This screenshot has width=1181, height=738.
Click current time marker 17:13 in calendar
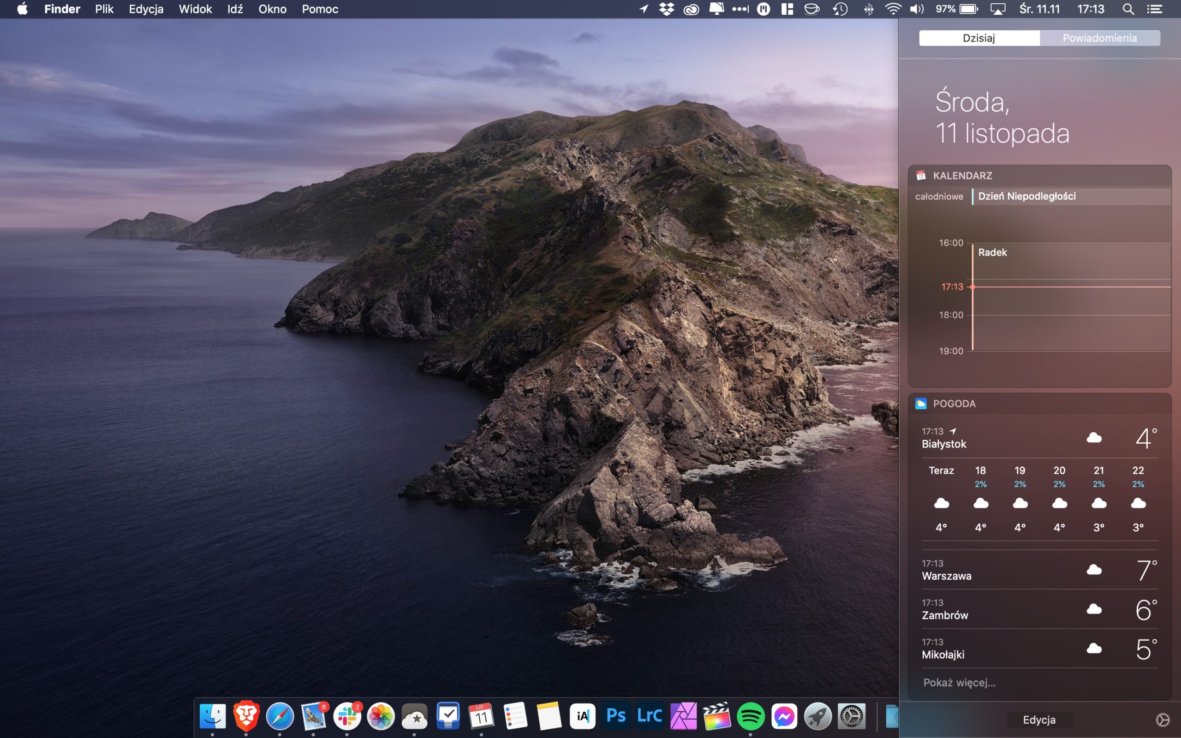tap(952, 286)
